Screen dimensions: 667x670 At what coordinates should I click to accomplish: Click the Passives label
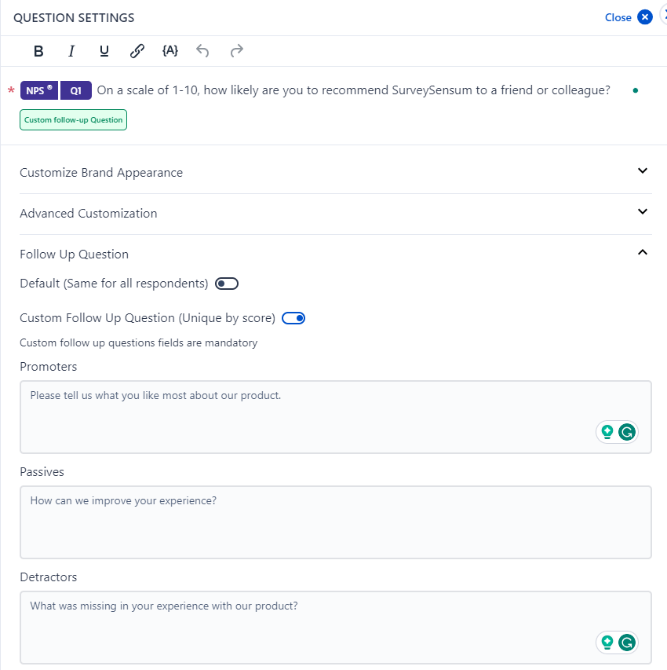[x=42, y=472]
